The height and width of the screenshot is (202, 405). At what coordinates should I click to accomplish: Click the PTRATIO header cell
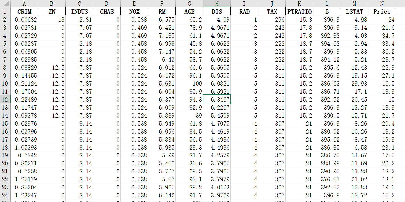[299, 12]
